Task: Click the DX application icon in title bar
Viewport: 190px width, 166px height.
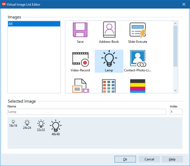Action: click(4, 4)
